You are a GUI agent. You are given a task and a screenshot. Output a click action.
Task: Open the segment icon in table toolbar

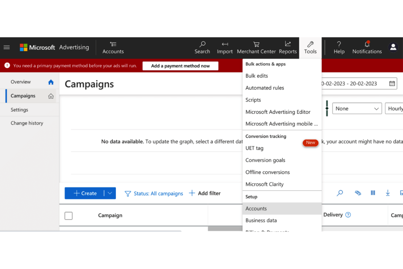pos(358,193)
